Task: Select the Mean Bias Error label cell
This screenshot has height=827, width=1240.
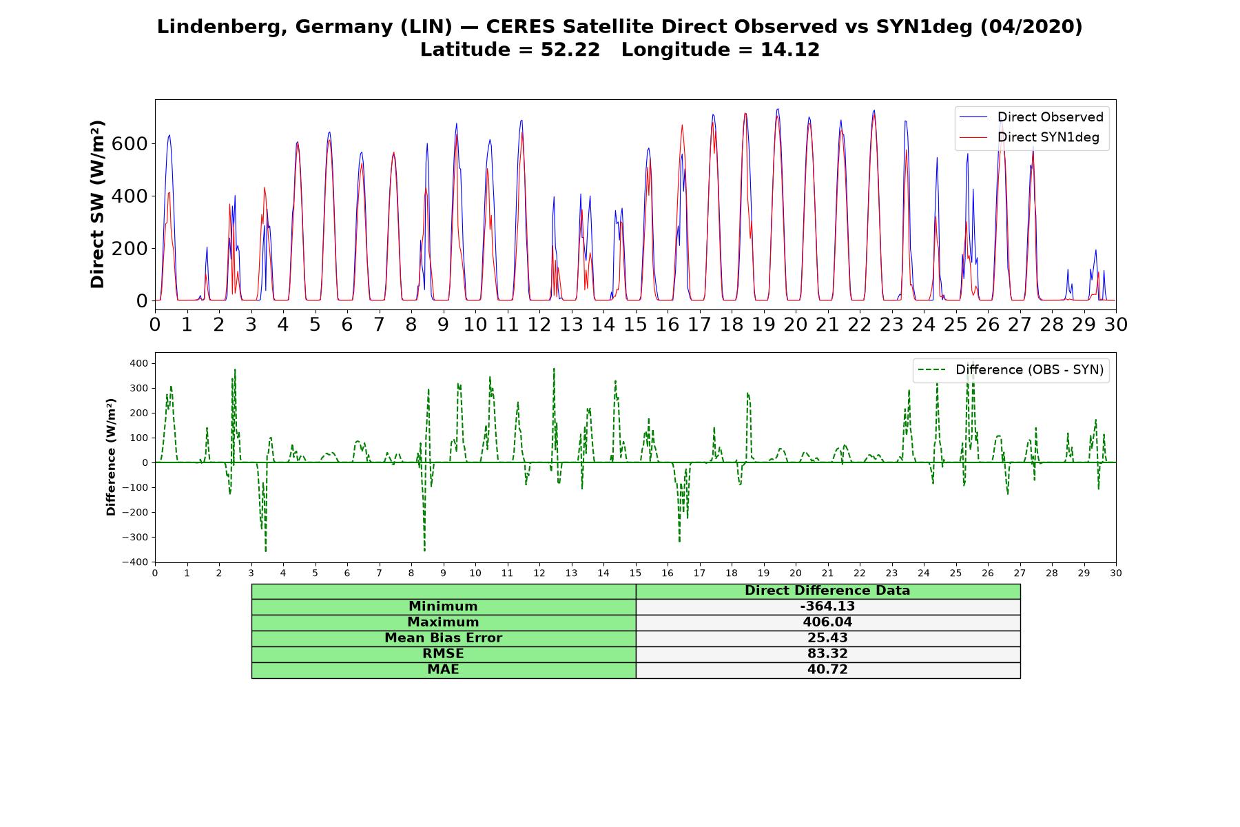Action: (x=443, y=638)
